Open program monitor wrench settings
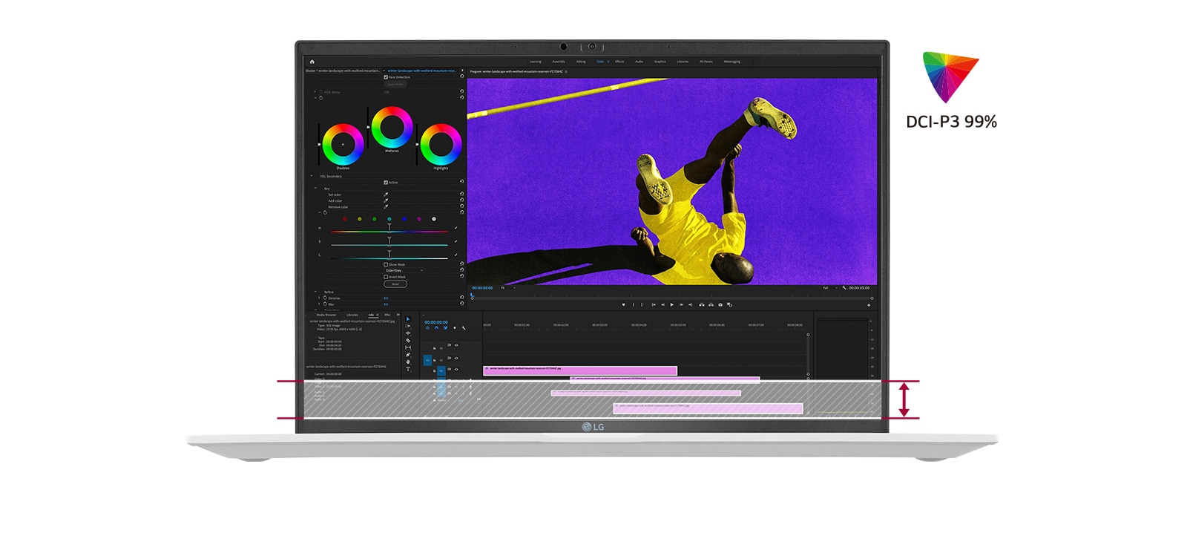The image size is (1187, 533). [844, 288]
